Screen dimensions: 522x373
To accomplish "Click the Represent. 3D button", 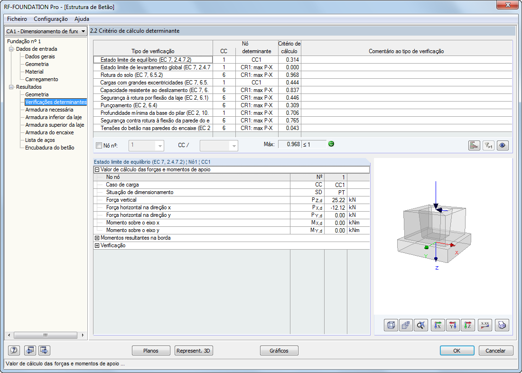I will [x=194, y=350].
